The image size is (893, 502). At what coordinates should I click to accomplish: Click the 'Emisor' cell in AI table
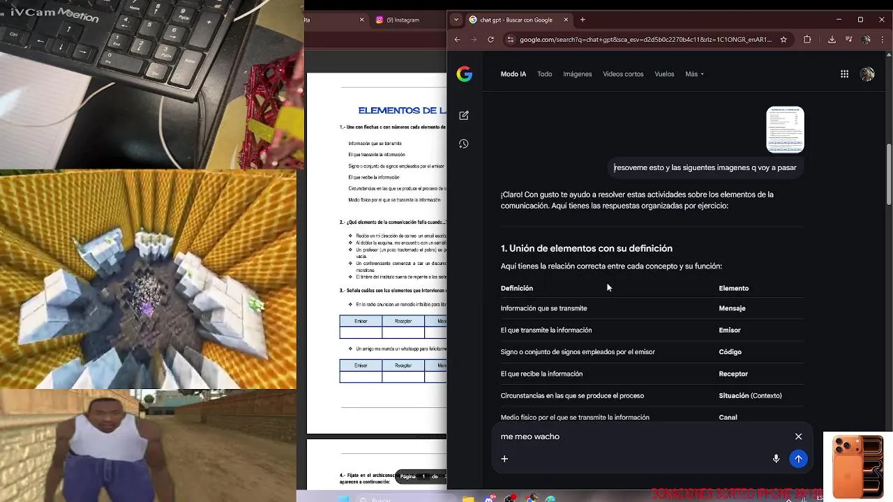point(730,330)
